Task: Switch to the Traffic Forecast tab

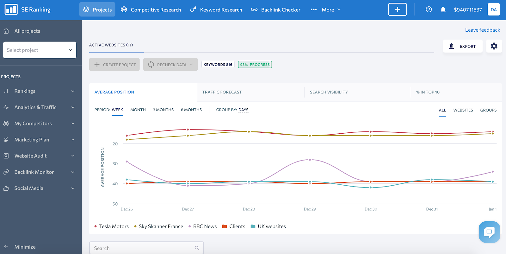Action: [222, 92]
